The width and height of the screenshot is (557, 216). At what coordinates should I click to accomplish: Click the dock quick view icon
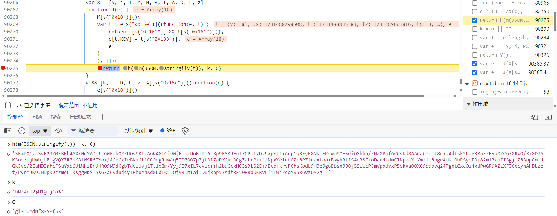pos(534,117)
